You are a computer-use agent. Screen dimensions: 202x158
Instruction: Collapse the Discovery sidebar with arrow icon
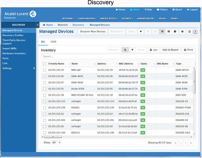[38, 25]
